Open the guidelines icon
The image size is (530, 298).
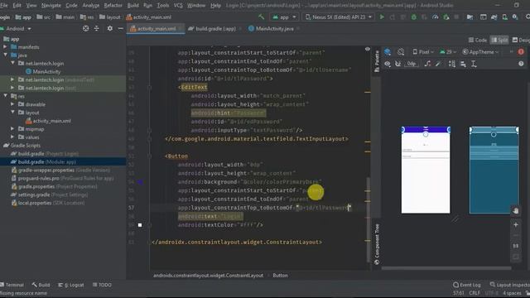[474, 64]
